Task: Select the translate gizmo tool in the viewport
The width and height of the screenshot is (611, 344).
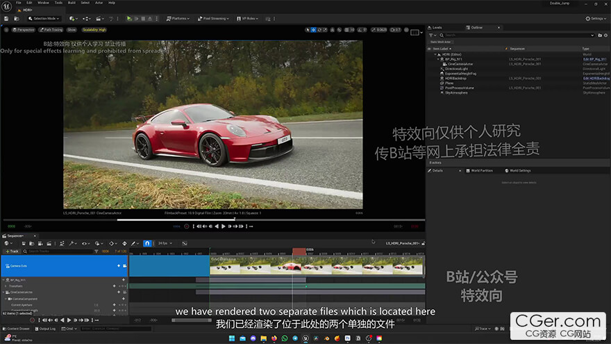Action: [313, 30]
